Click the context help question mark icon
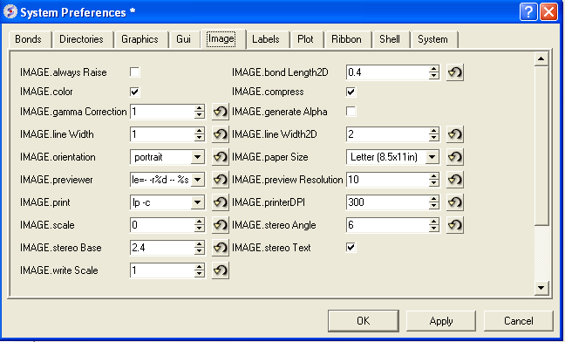Viewport: 565px width, 342px height. [528, 12]
